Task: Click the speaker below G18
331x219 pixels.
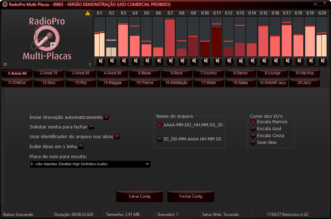Action: point(299,61)
